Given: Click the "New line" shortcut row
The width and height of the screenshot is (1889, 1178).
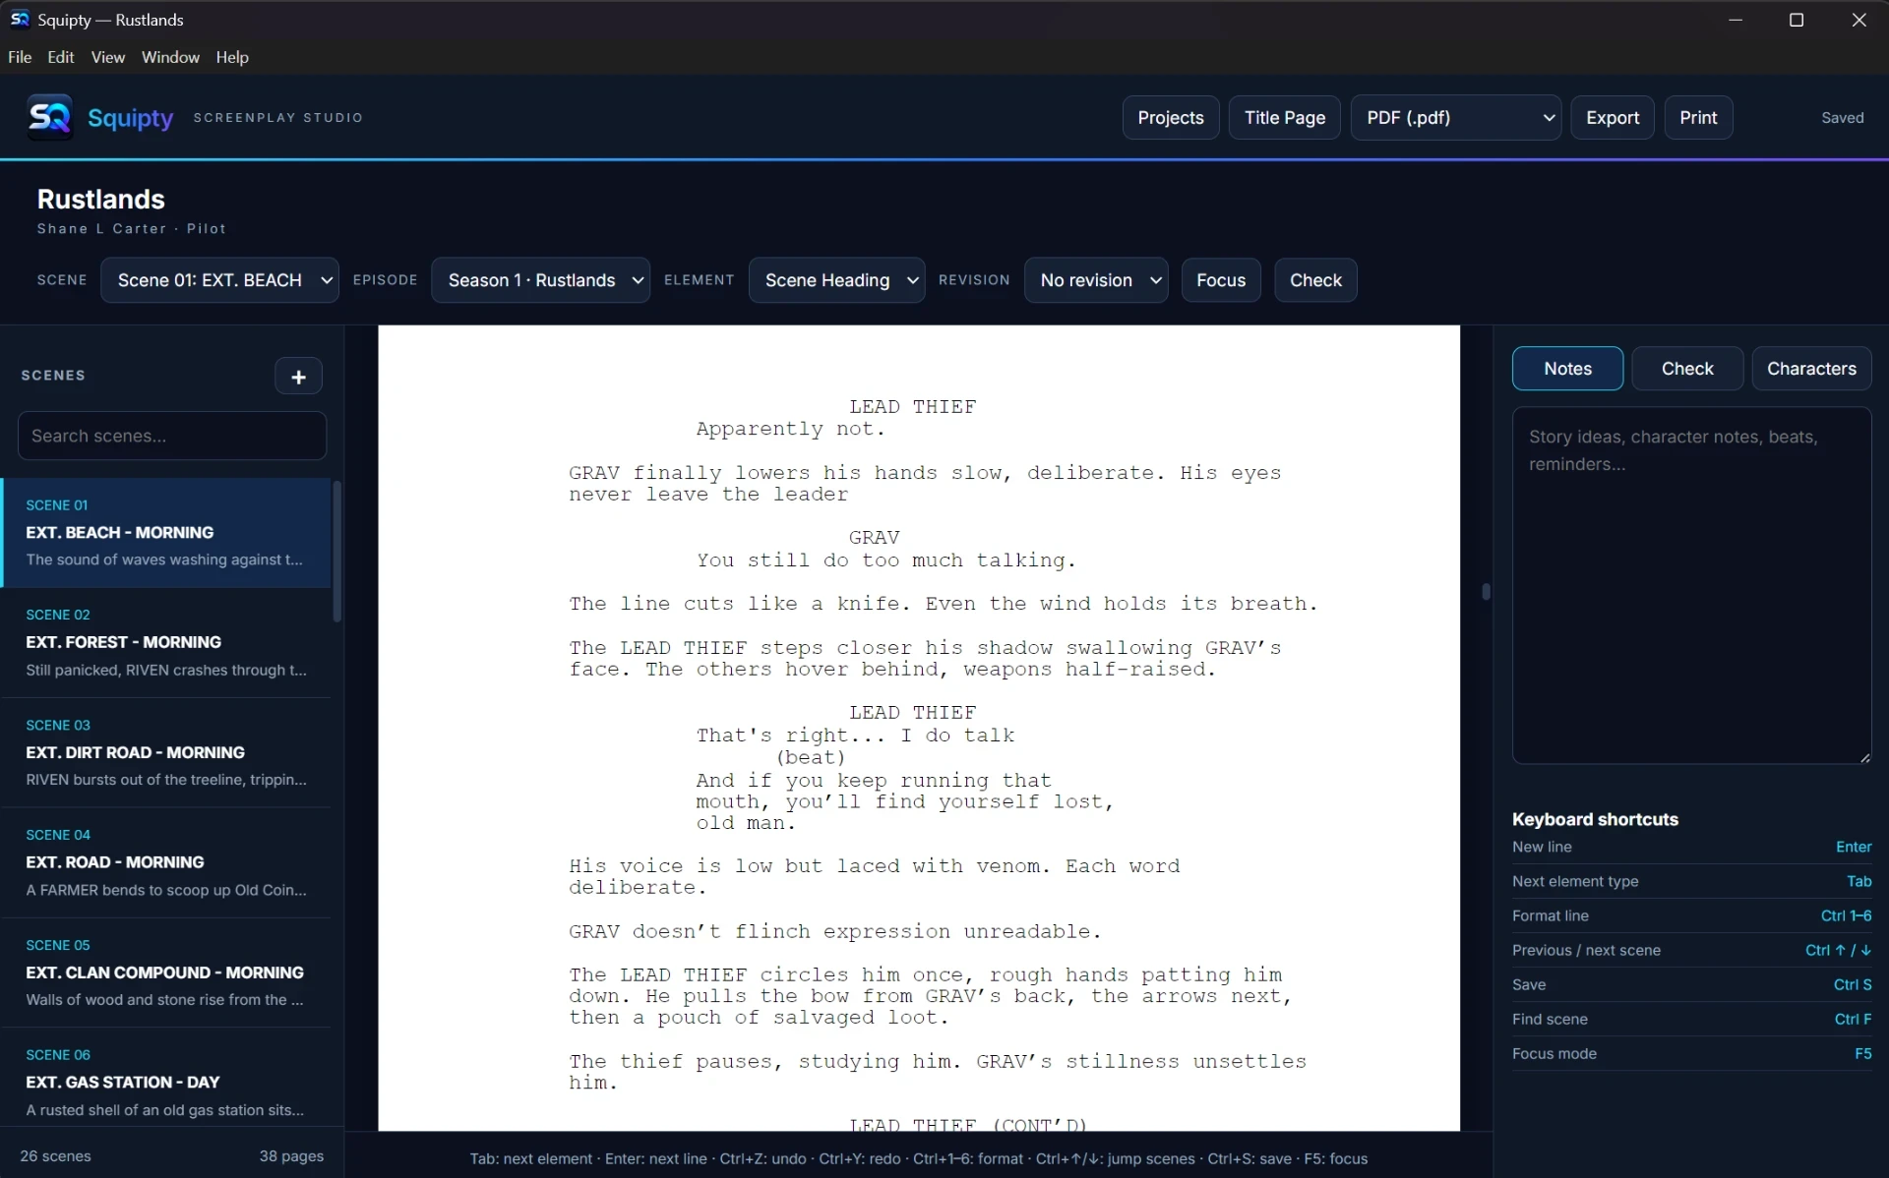Looking at the screenshot, I should click(x=1691, y=848).
